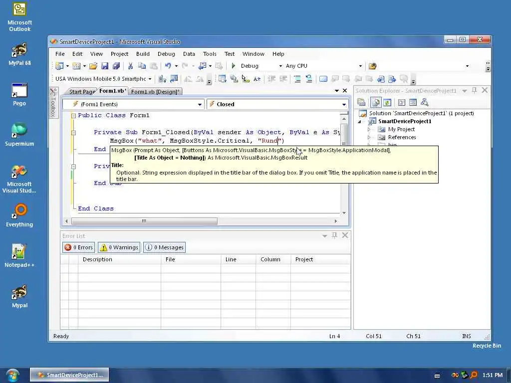This screenshot has height=383, width=511.
Task: Open the Debug configuration dropdown
Action: (280, 66)
